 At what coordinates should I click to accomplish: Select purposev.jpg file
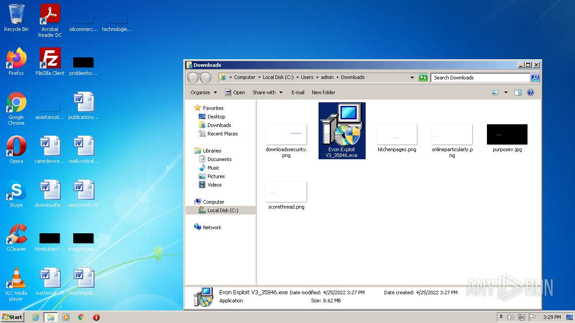[x=507, y=138]
